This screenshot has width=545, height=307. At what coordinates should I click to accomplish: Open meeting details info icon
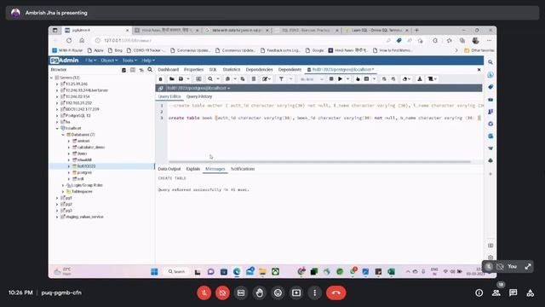(479, 293)
